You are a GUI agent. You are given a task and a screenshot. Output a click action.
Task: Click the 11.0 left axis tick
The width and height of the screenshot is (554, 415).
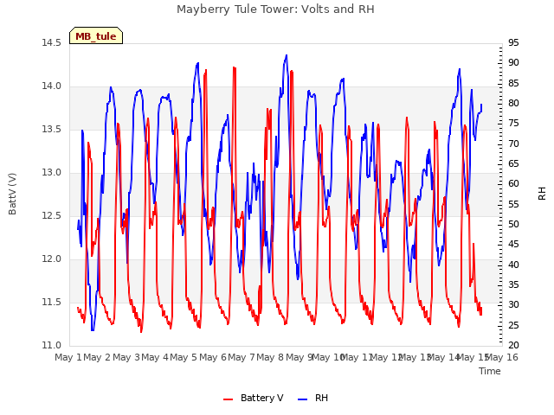(52, 346)
